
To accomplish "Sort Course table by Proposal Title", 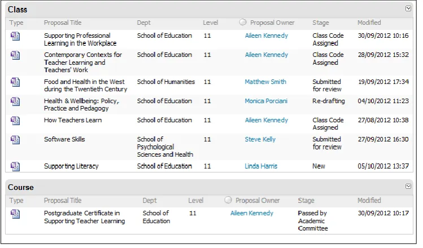I will tap(63, 201).
